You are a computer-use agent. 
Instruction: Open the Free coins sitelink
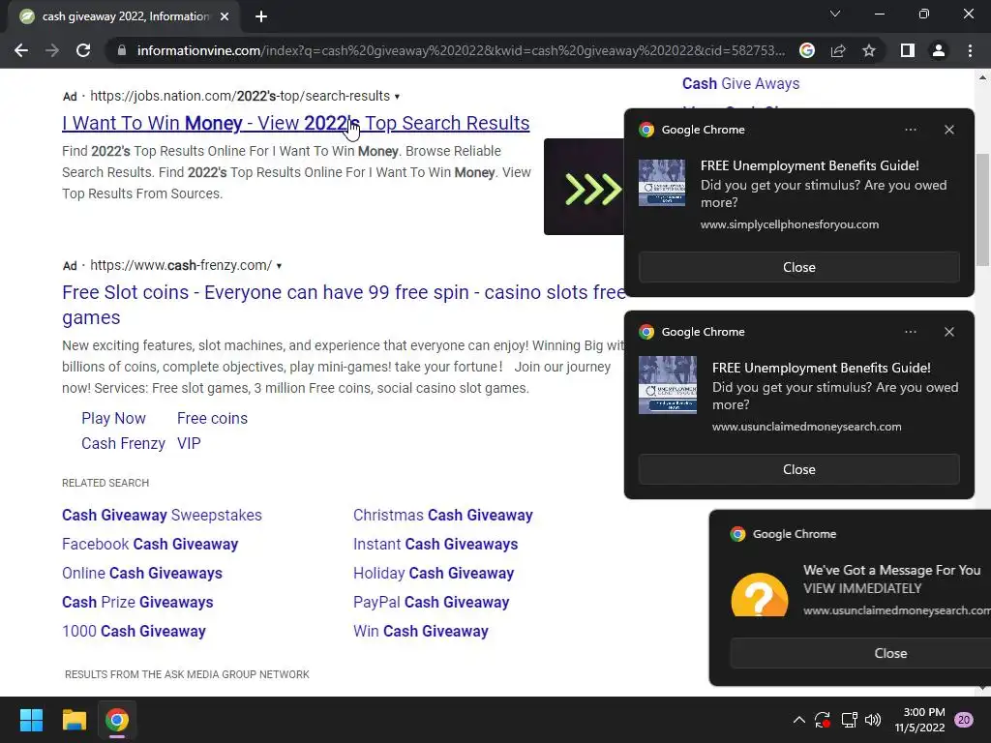pyautogui.click(x=212, y=418)
